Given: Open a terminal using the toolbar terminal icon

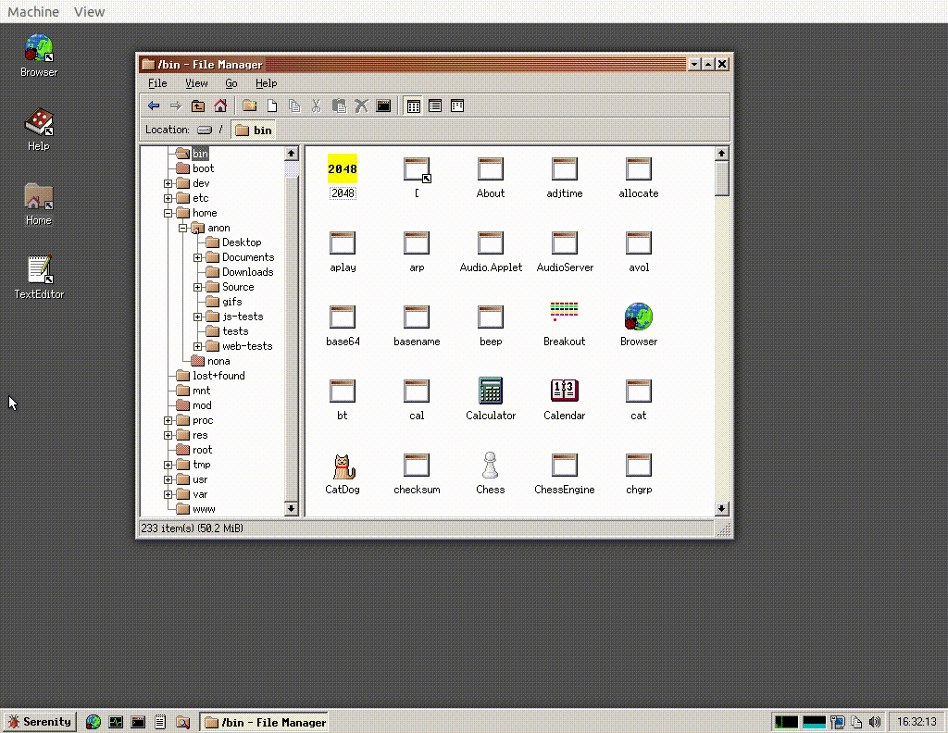Looking at the screenshot, I should (383, 106).
